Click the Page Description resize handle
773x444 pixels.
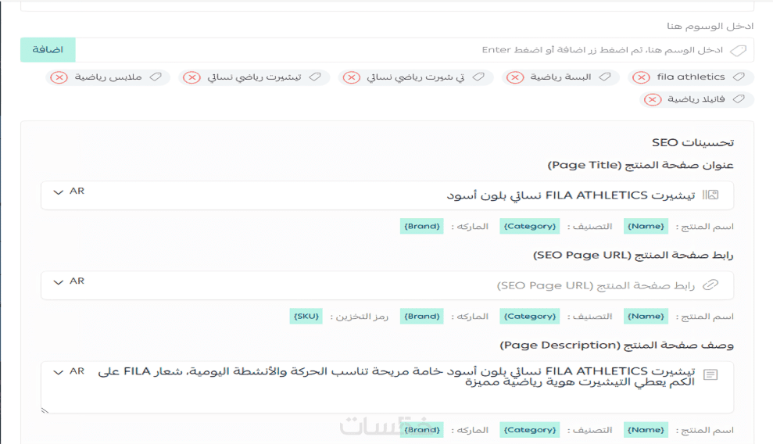coord(45,410)
